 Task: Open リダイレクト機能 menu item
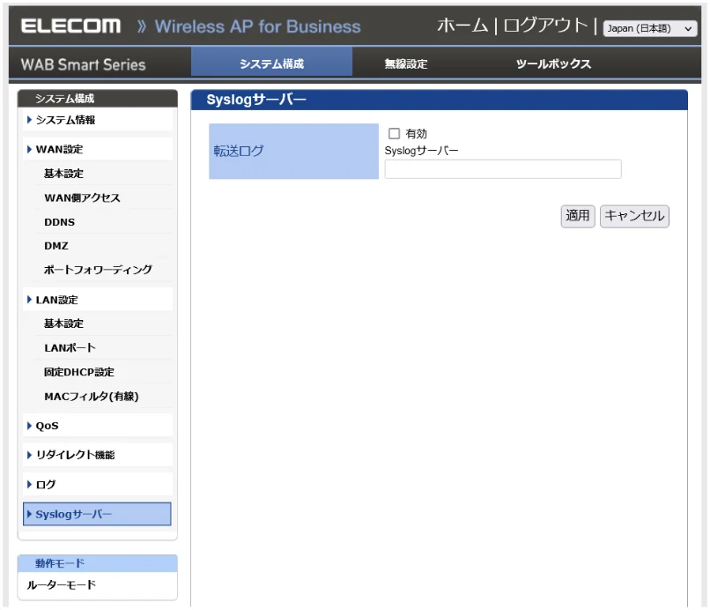point(98,455)
